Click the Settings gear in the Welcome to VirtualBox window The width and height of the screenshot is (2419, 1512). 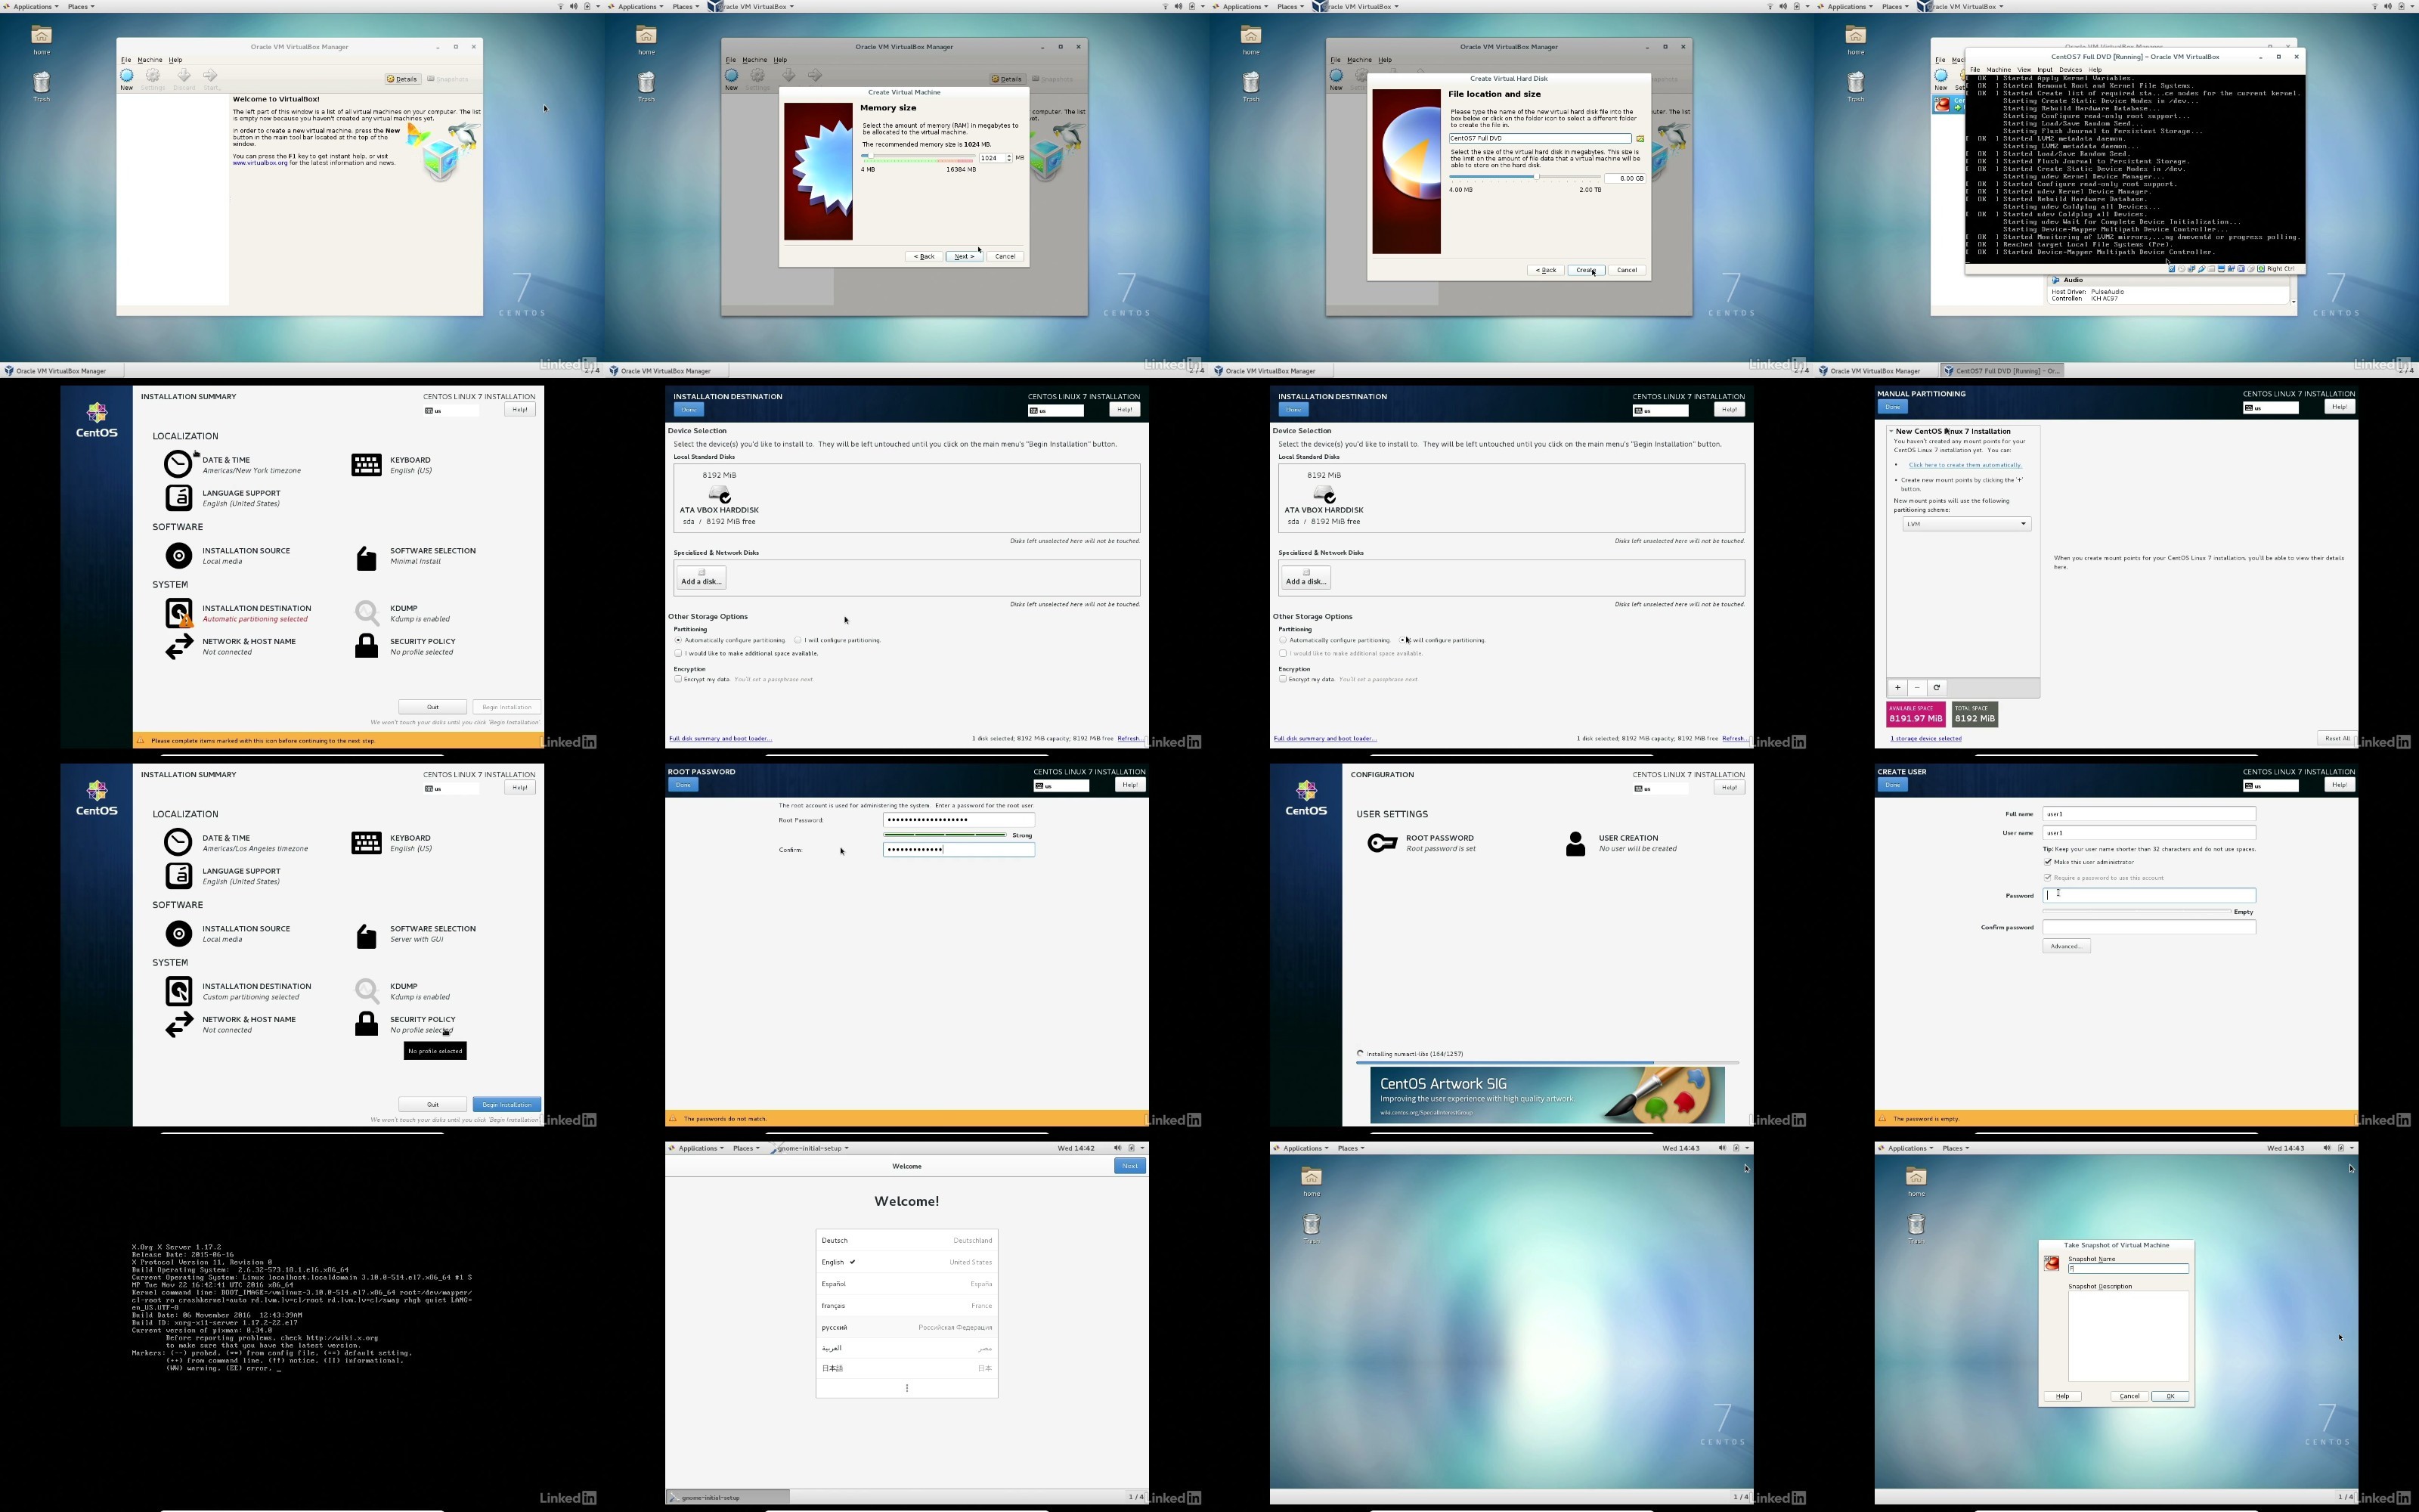[153, 76]
